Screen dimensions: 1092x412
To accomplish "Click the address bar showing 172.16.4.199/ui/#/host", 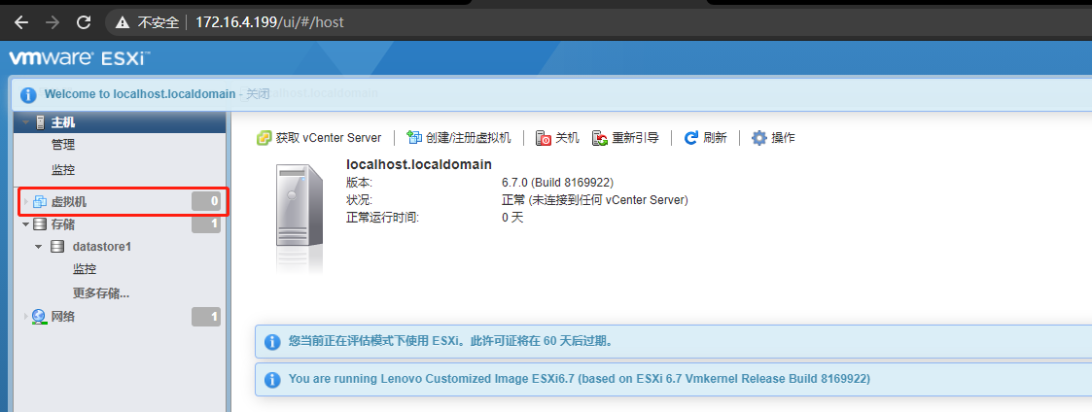I will (269, 22).
